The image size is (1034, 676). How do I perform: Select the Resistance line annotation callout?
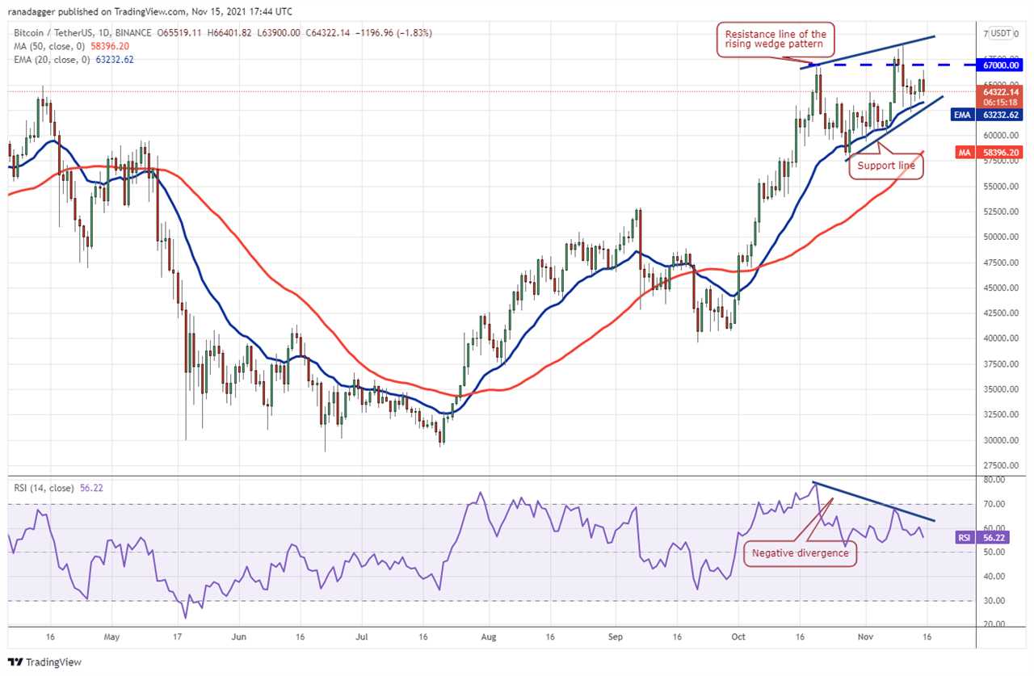775,40
